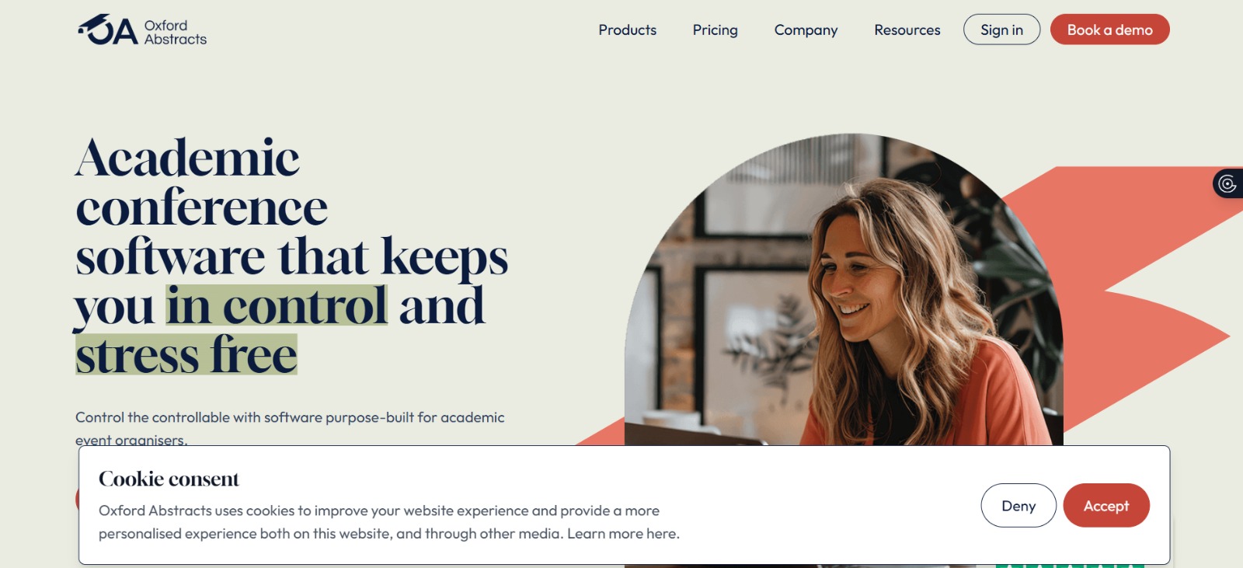Accept cookies in the consent banner
The width and height of the screenshot is (1243, 568).
point(1106,506)
